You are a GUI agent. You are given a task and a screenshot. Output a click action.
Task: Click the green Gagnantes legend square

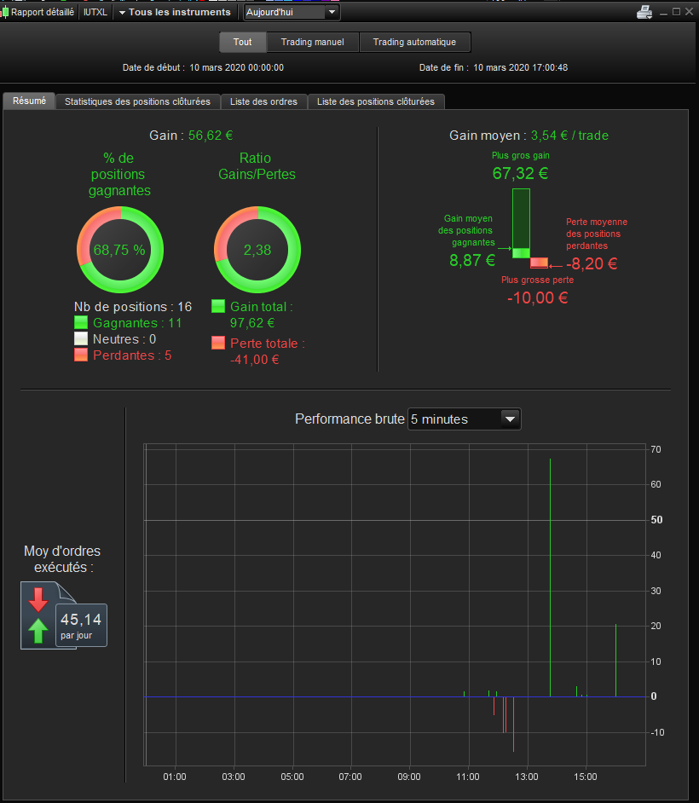81,322
